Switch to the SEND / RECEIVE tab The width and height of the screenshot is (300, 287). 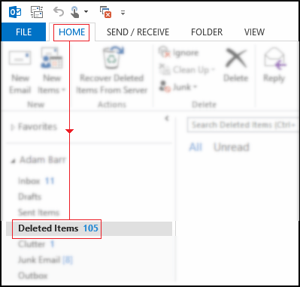[138, 32]
